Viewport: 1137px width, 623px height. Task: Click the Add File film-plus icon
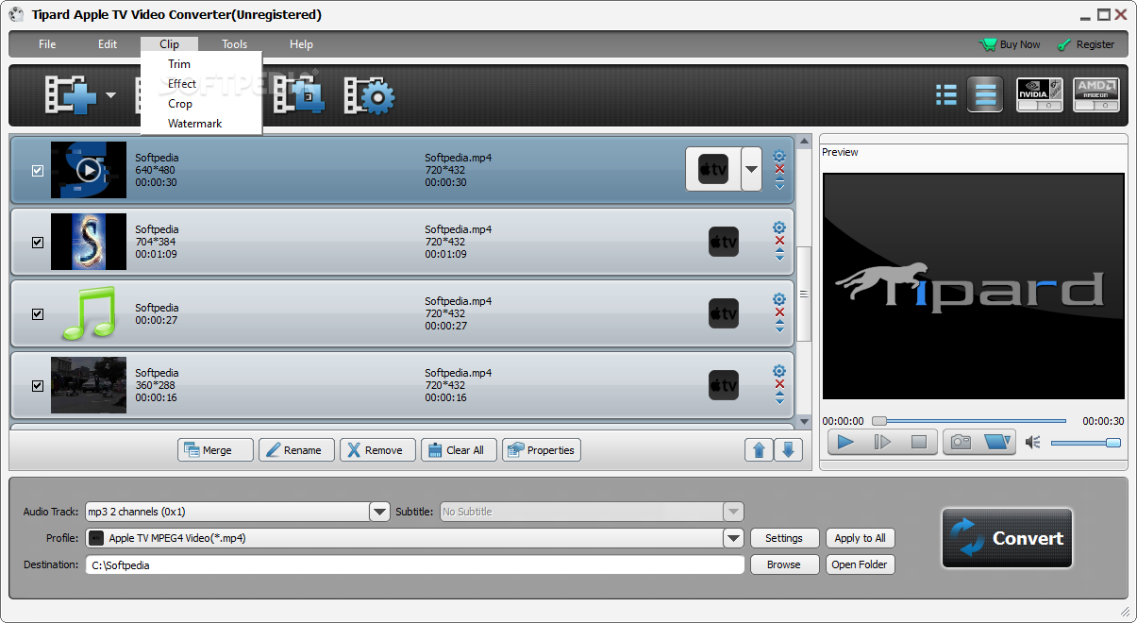(71, 94)
